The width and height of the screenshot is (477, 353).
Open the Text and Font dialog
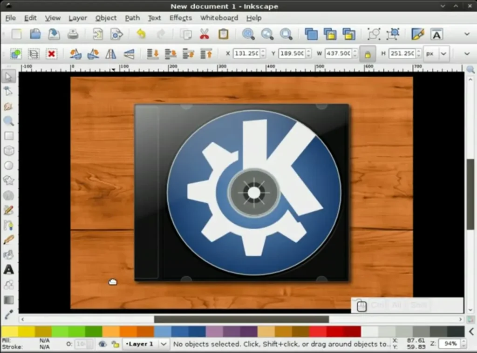(436, 34)
